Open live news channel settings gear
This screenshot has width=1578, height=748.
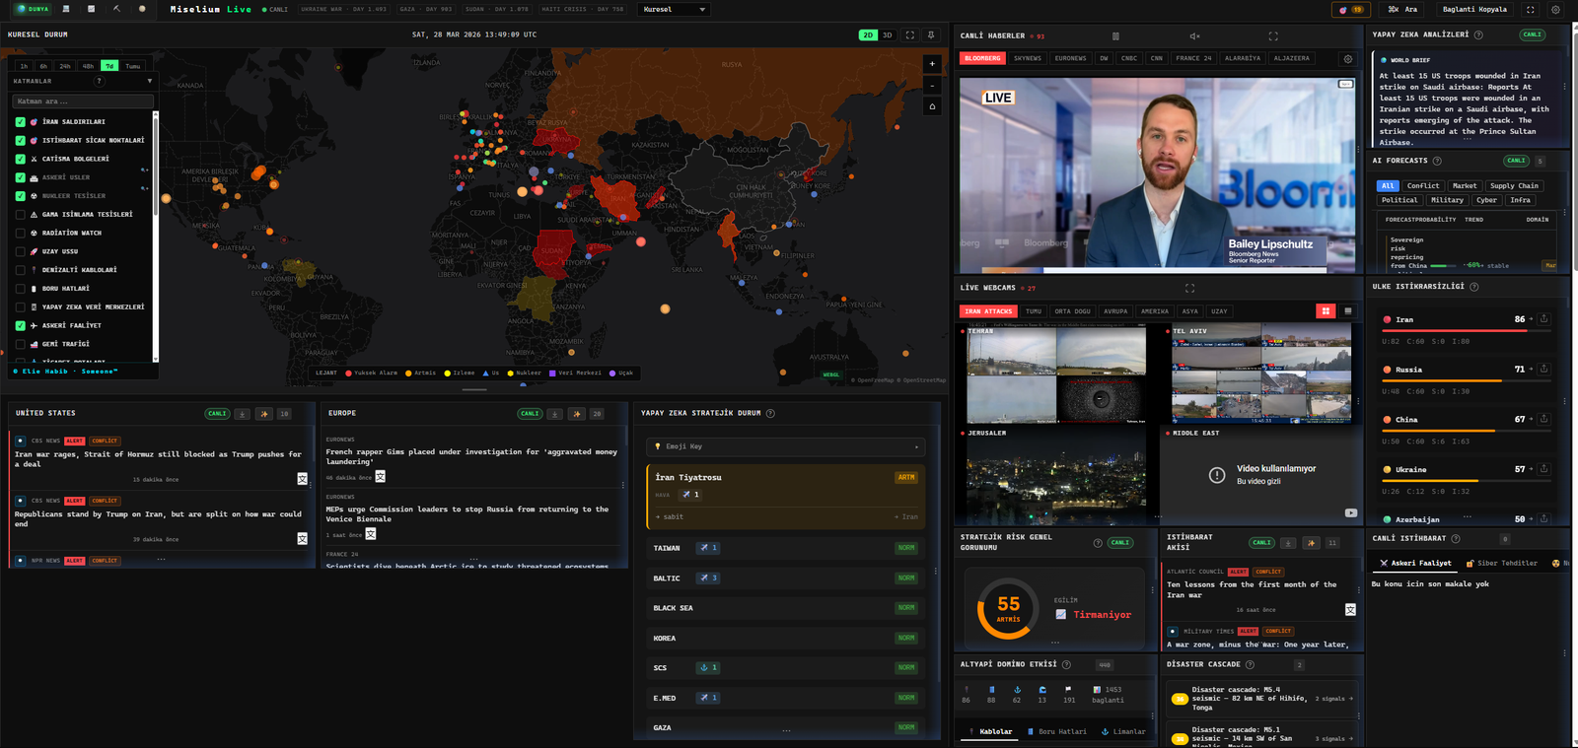tap(1347, 59)
